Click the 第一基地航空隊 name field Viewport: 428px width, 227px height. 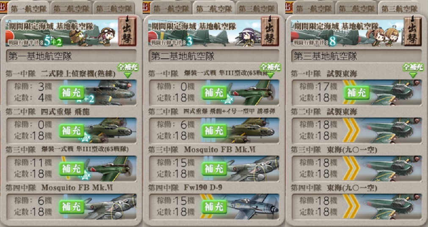[x=71, y=56]
